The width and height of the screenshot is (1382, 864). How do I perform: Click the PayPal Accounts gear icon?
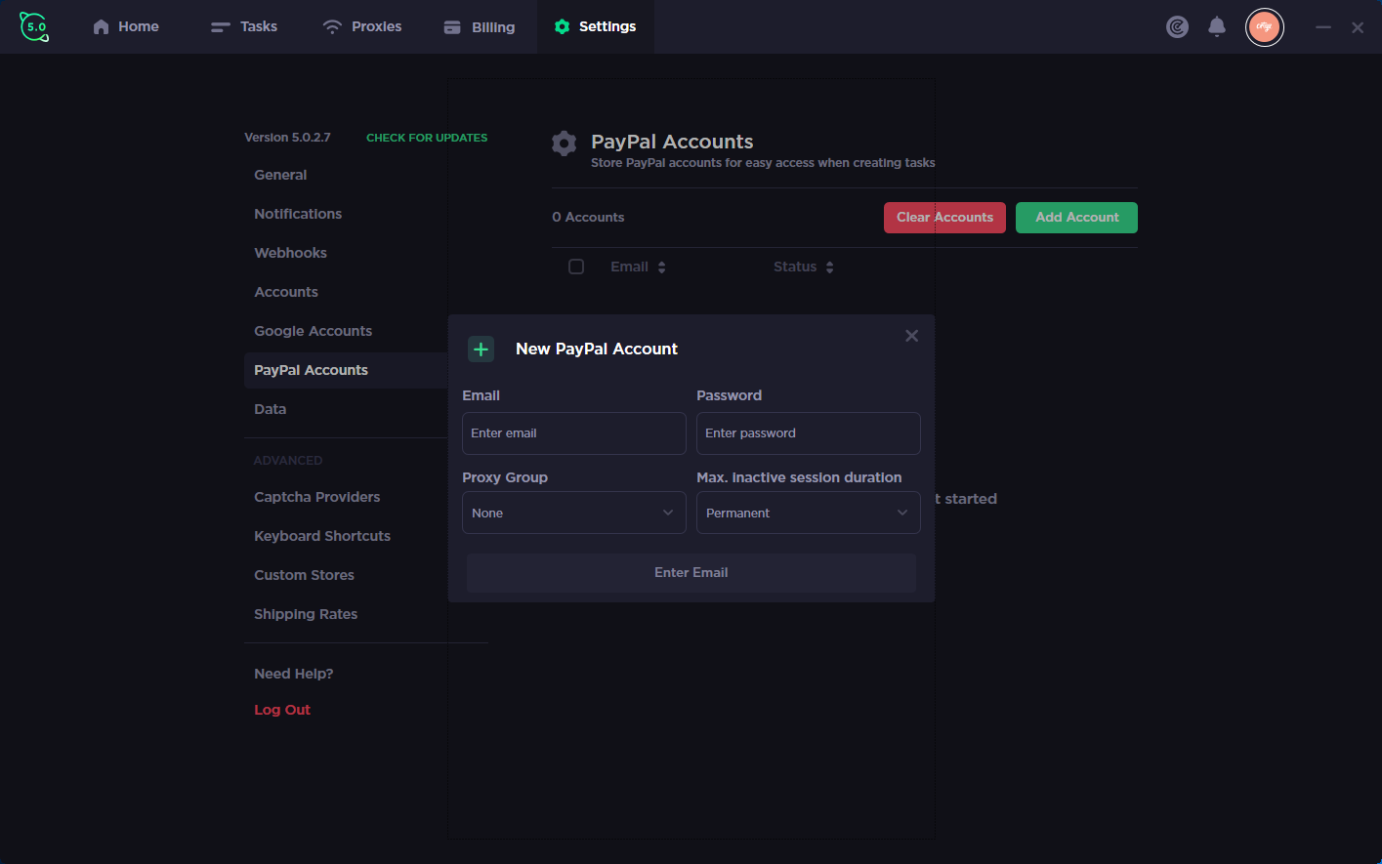[564, 144]
